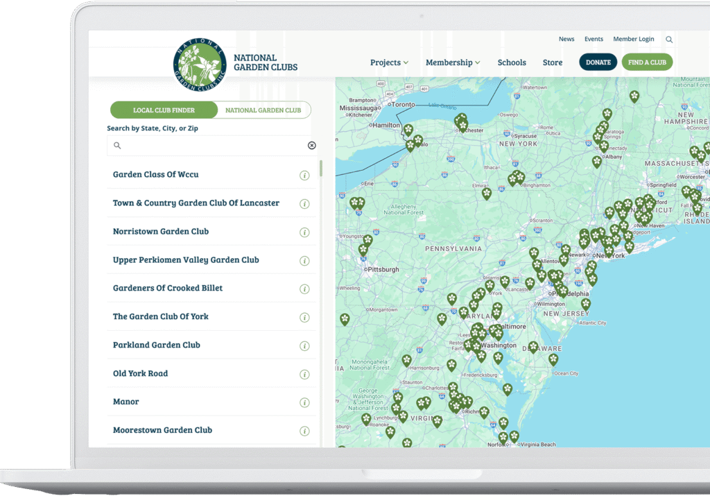
Task: Open the Schools menu item
Action: pos(512,62)
